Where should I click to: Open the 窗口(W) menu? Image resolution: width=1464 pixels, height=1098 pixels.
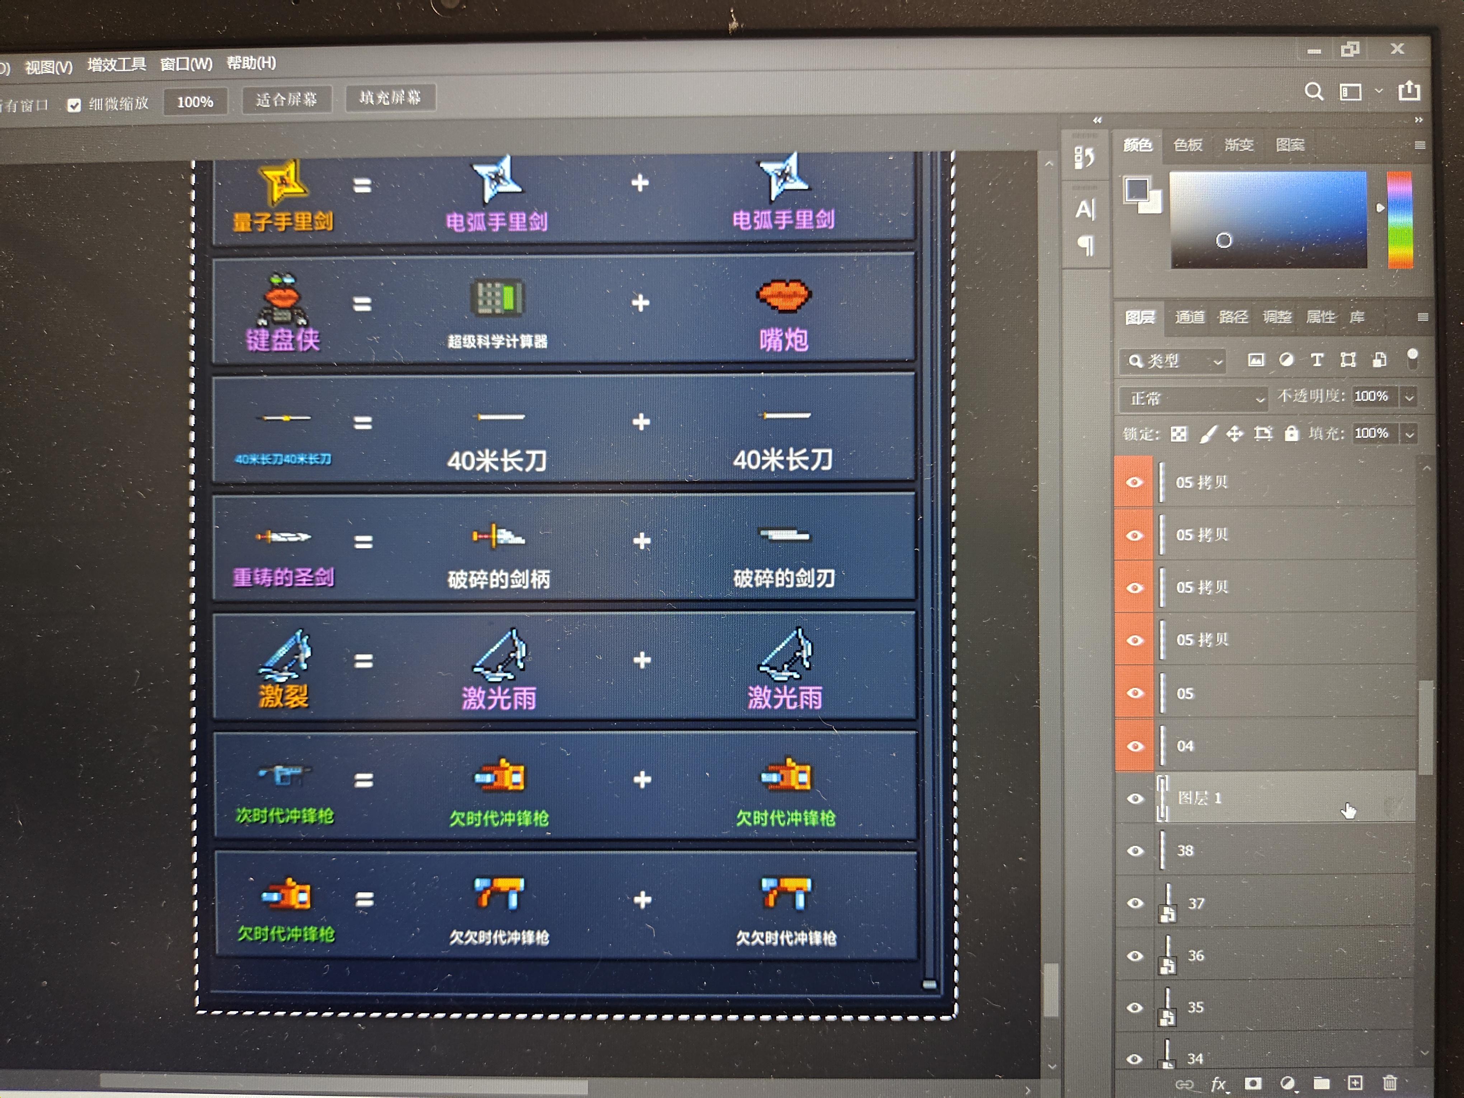tap(186, 64)
